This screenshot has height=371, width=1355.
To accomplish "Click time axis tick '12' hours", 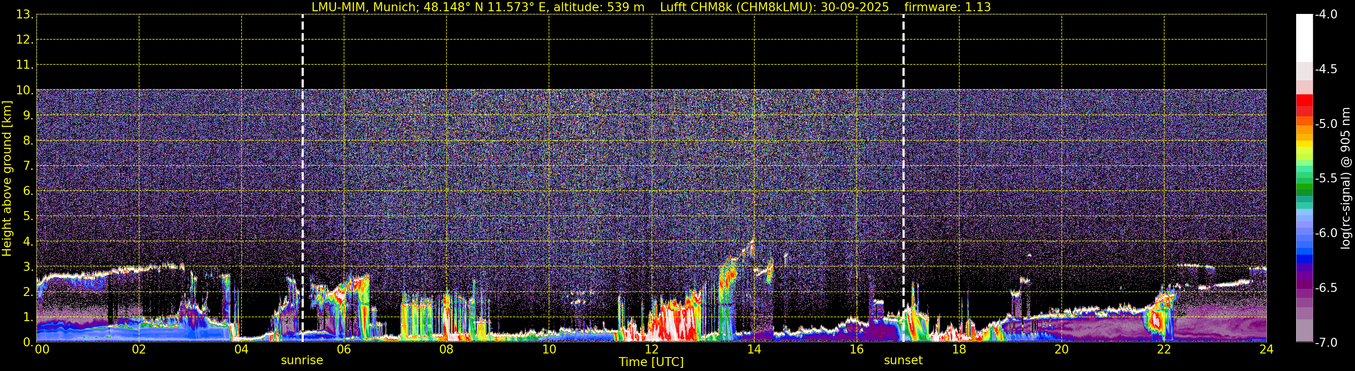I will click(x=651, y=349).
